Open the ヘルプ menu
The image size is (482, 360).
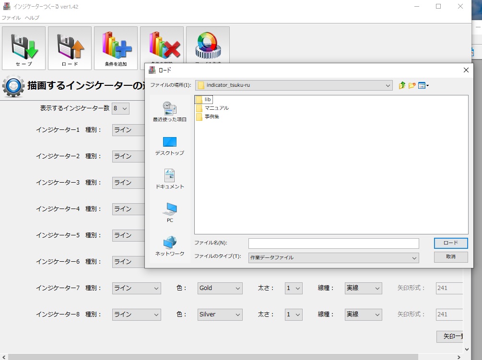32,18
